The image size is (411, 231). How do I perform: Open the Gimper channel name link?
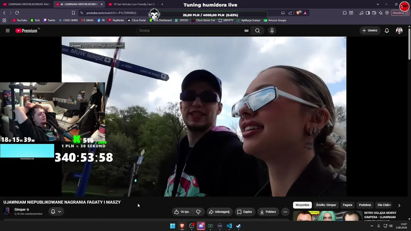pyautogui.click(x=20, y=210)
